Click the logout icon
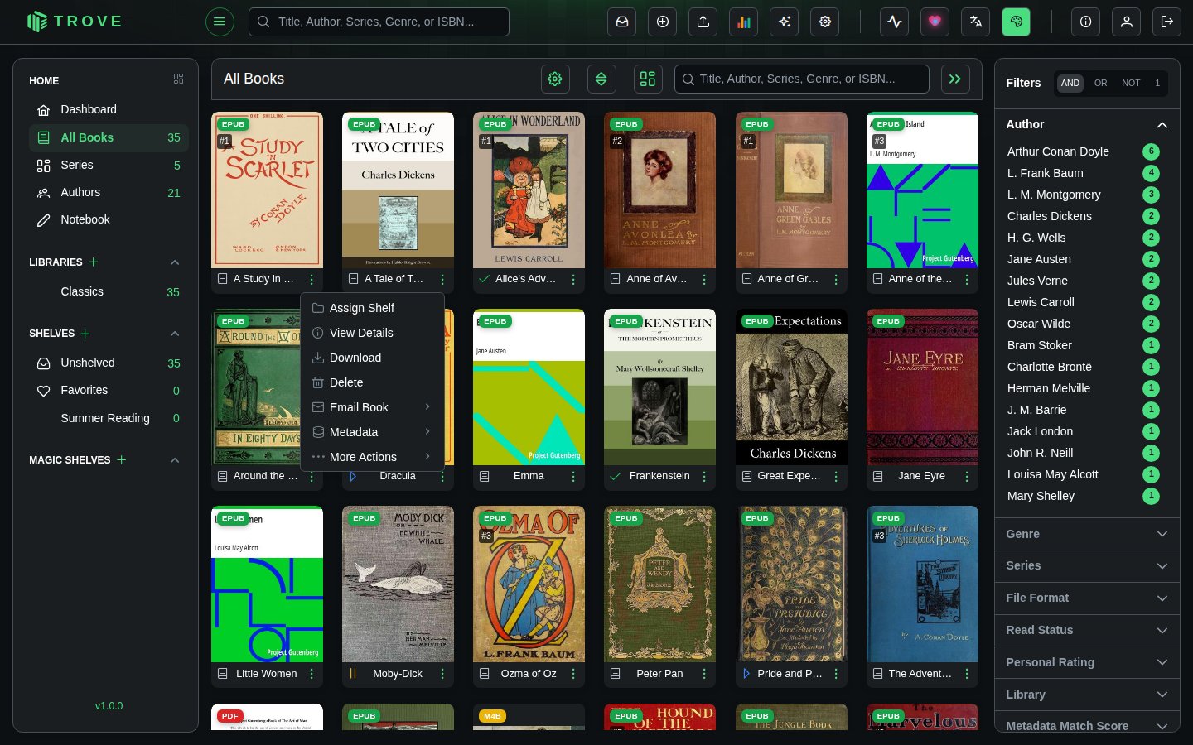 point(1167,22)
